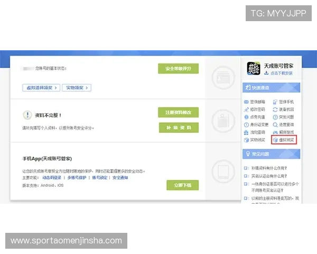Open 实物领奖 button with arrow

click(x=77, y=88)
